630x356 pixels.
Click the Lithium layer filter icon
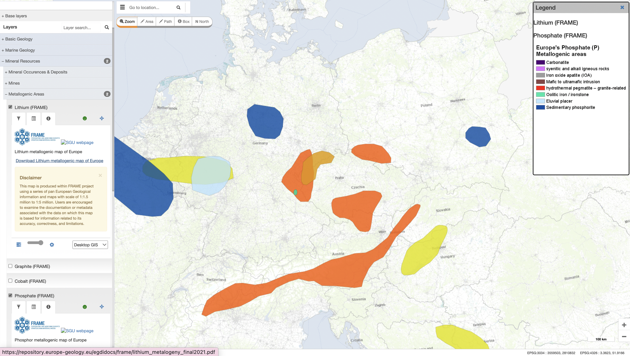tap(19, 118)
